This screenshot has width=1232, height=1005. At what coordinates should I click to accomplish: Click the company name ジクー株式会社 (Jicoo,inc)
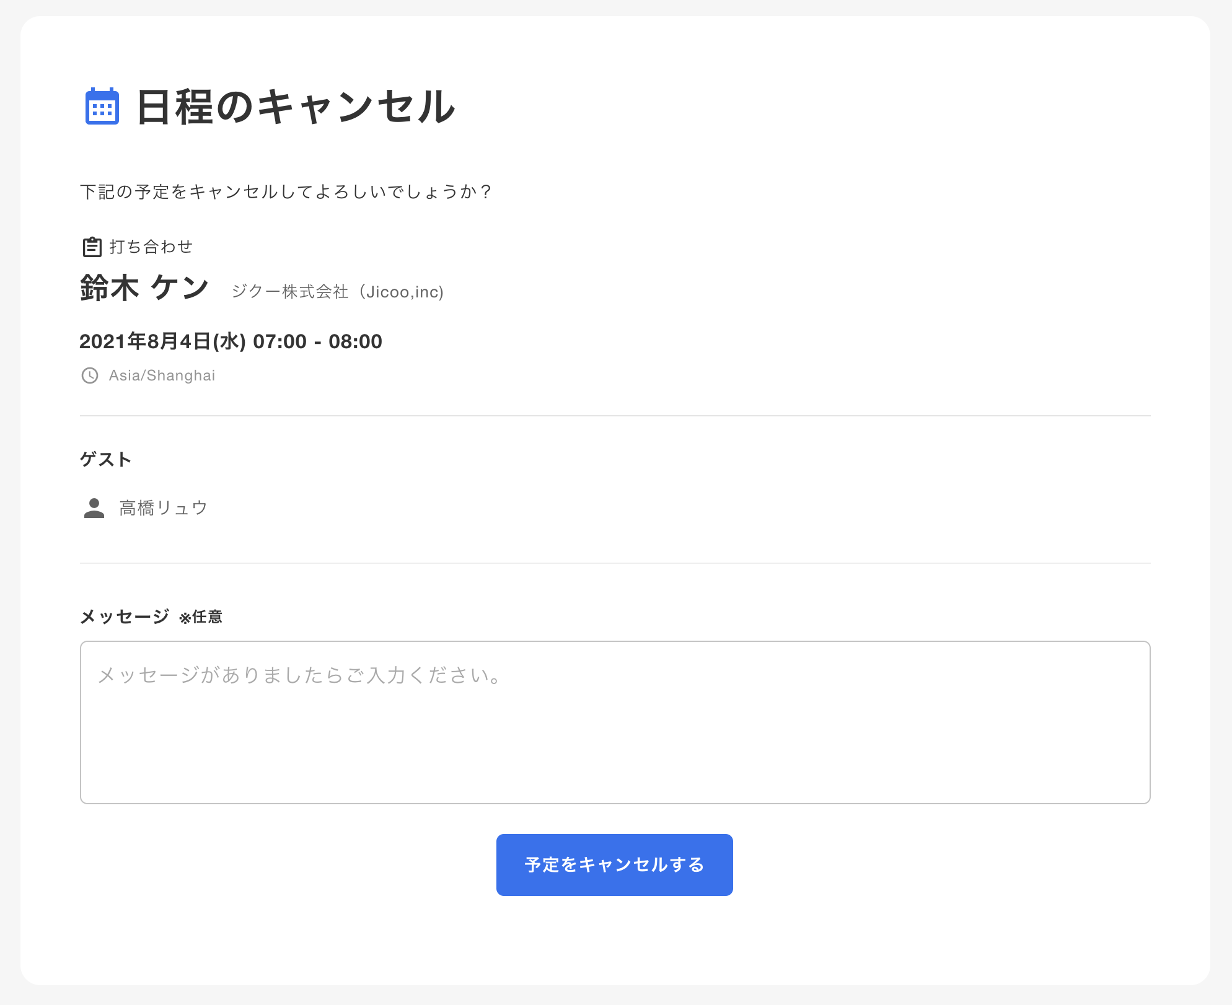338,292
